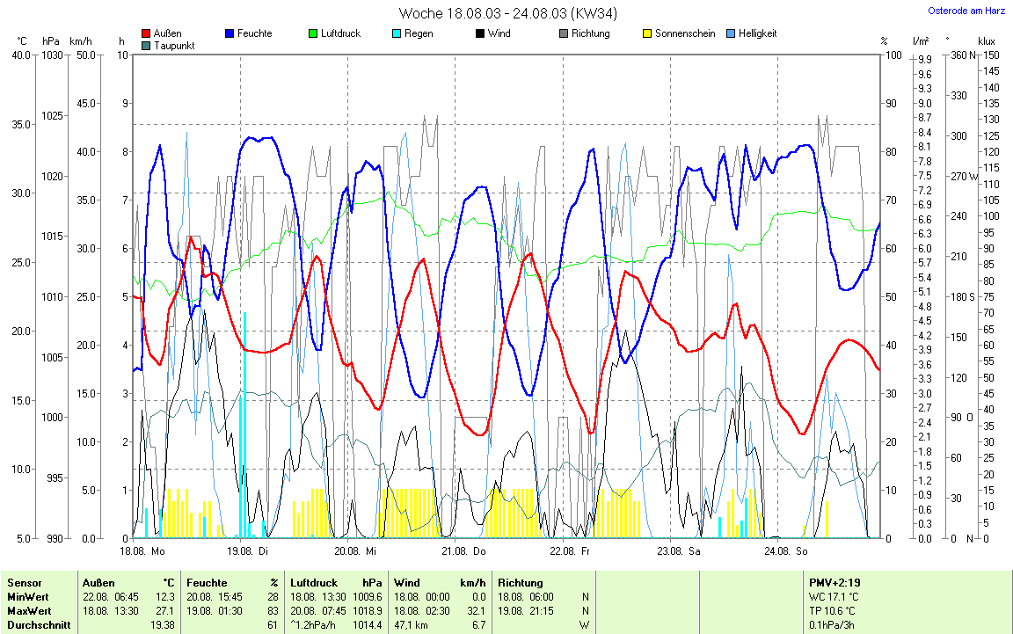Screen dimensions: 1013x634
Task: Click the black Wind legend swatch
Action: [x=480, y=33]
